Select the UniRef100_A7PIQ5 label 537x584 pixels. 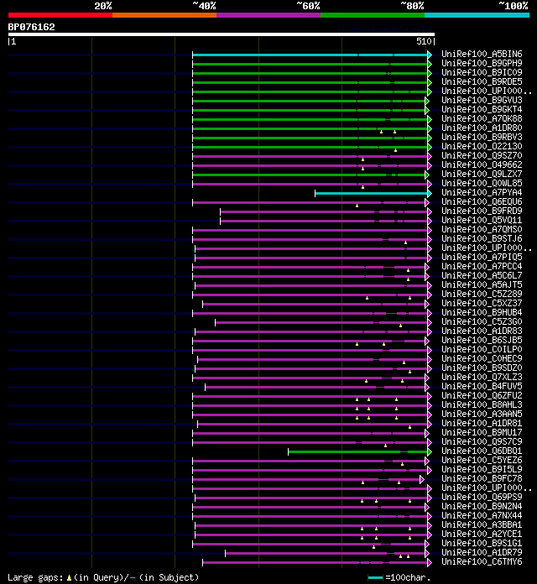pos(482,257)
